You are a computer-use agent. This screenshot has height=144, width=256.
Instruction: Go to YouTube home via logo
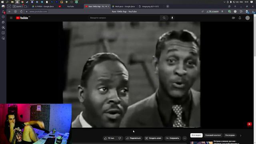[22, 18]
